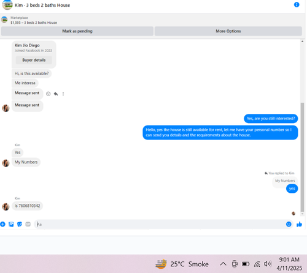Click quoted 'My Numbers' reply preview

[x=285, y=181]
